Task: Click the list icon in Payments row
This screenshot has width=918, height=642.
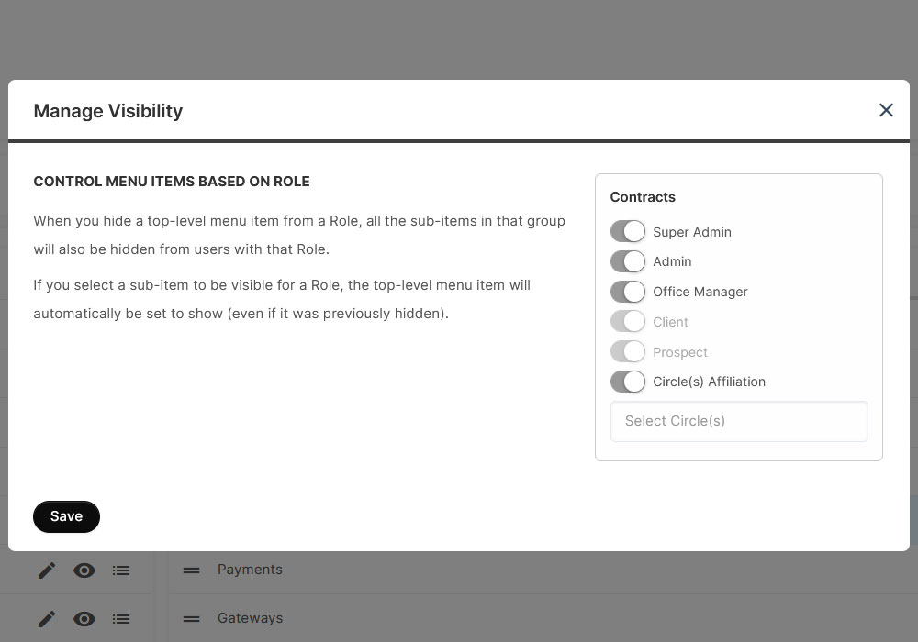Action: 121,570
